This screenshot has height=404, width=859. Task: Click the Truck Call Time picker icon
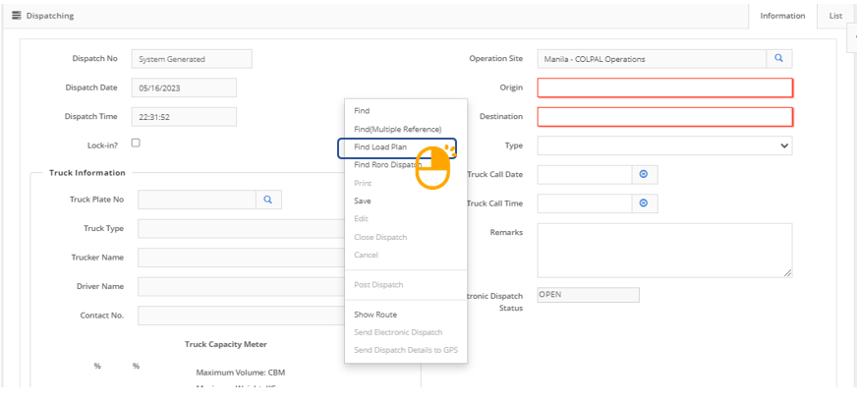[644, 203]
